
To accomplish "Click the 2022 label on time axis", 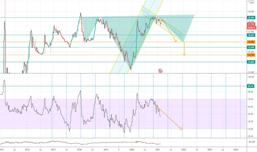I will coord(184,150).
